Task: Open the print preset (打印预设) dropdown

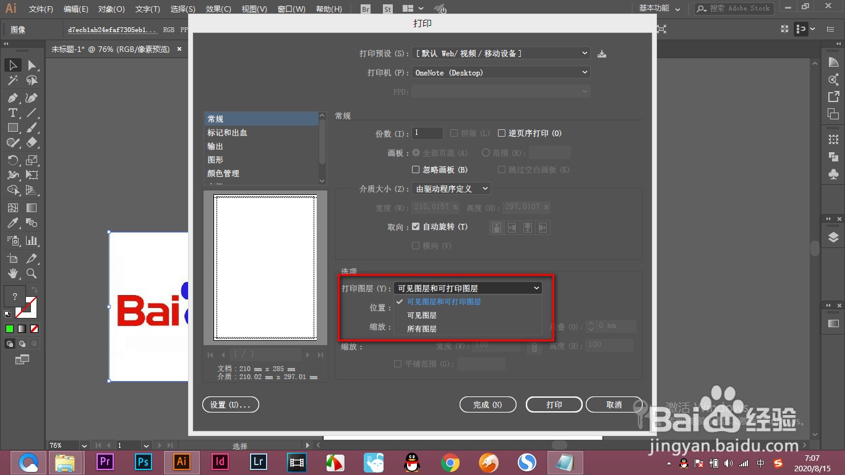Action: coord(501,54)
